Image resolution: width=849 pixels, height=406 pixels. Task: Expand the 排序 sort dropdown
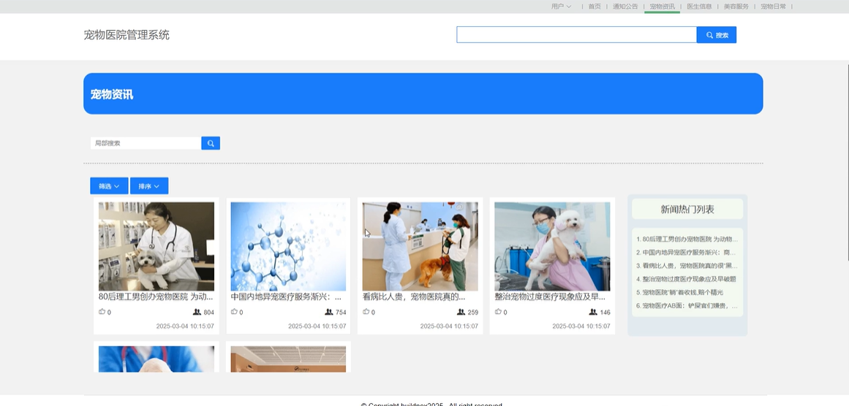pos(149,185)
